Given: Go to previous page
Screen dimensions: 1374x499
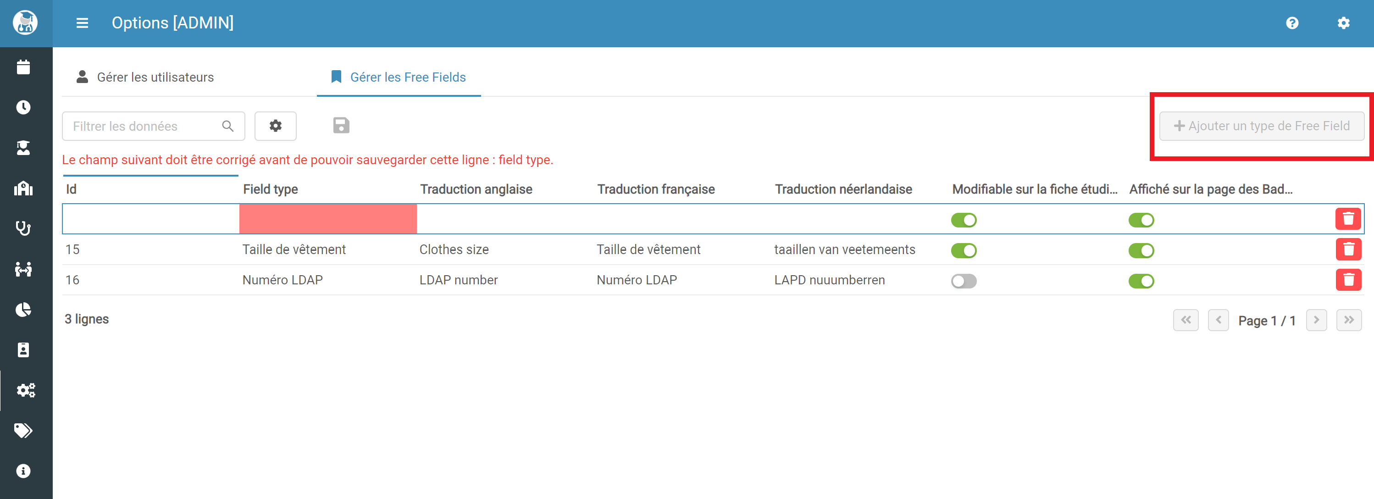Looking at the screenshot, I should click(1218, 320).
